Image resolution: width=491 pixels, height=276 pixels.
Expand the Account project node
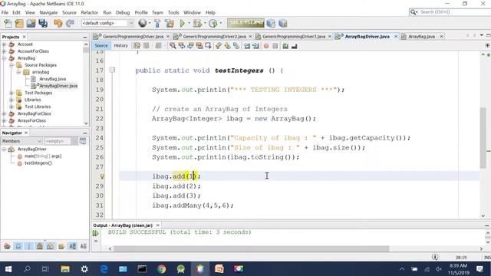[4, 44]
